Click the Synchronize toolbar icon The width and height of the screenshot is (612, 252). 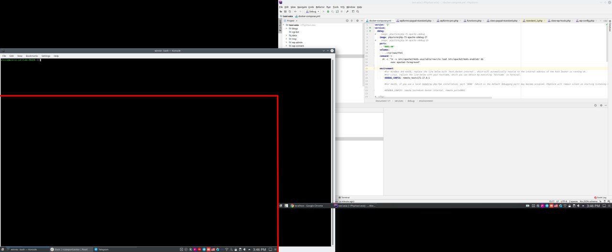click(x=290, y=11)
